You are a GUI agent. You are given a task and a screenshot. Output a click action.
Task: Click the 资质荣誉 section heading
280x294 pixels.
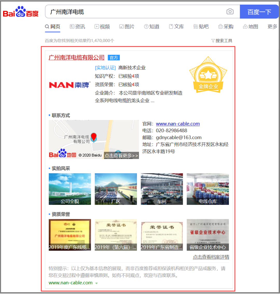(61, 214)
